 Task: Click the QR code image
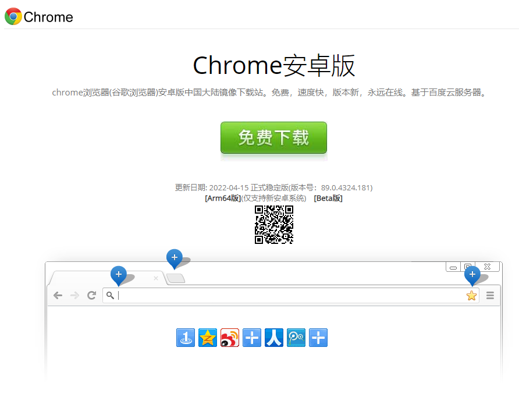point(273,225)
